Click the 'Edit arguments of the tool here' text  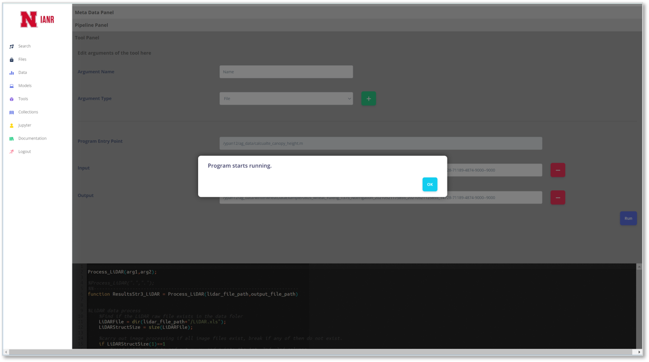coord(114,53)
